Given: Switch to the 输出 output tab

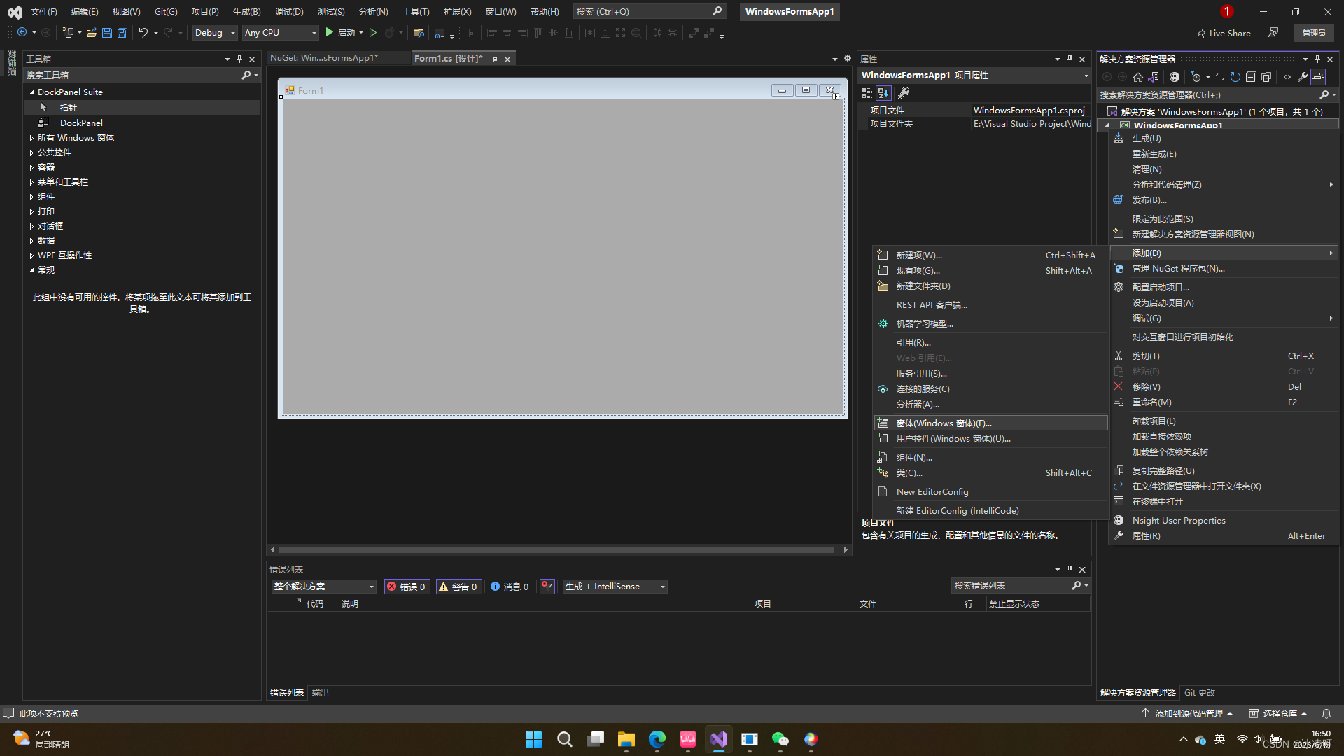Looking at the screenshot, I should [321, 693].
